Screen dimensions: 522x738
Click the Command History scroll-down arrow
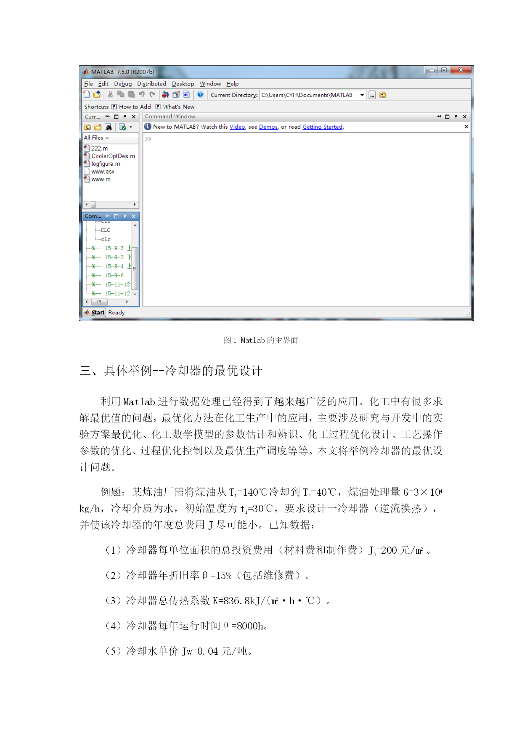coord(135,294)
